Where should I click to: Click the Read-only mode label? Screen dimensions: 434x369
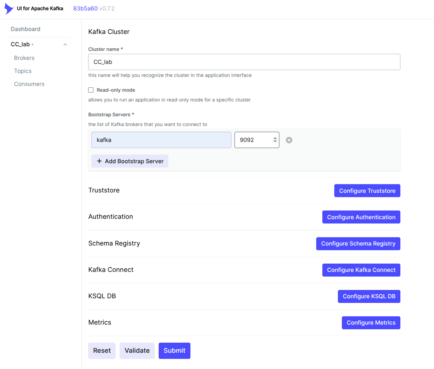click(116, 90)
